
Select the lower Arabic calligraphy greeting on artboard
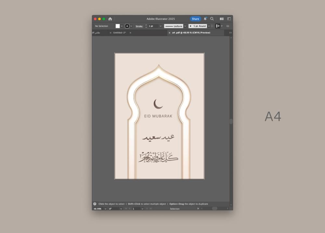158,157
